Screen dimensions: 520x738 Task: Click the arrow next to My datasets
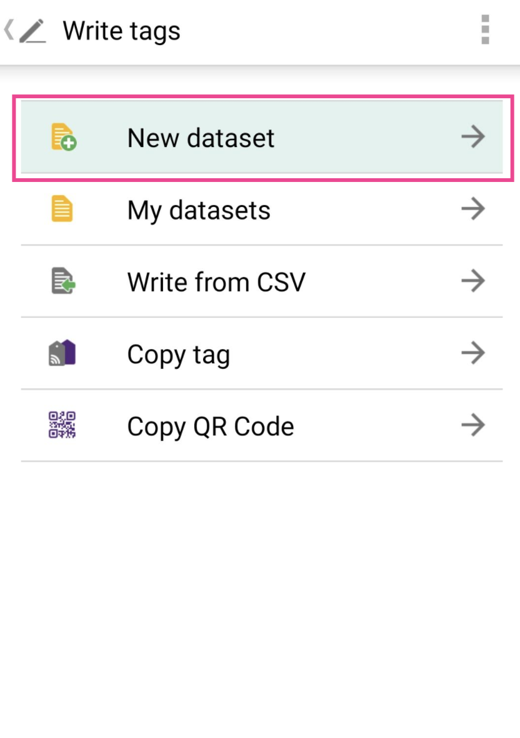pos(473,209)
